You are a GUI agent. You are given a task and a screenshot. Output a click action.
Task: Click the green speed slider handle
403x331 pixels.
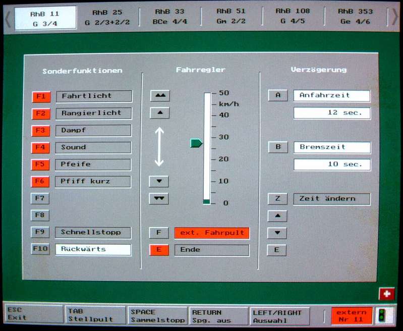point(196,143)
